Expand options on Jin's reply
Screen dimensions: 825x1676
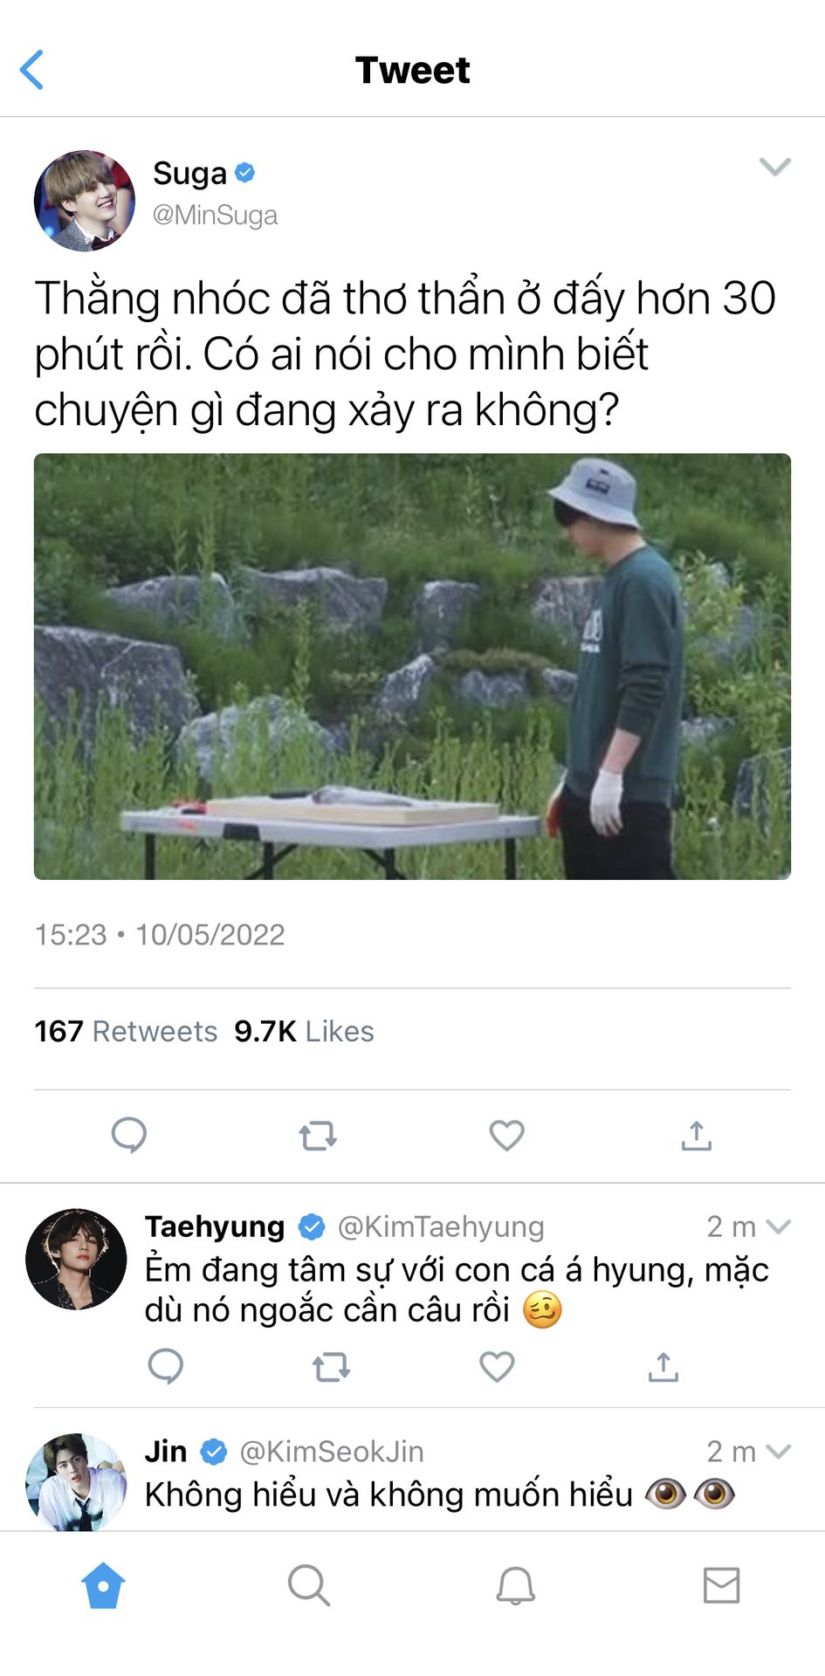pos(778,1451)
